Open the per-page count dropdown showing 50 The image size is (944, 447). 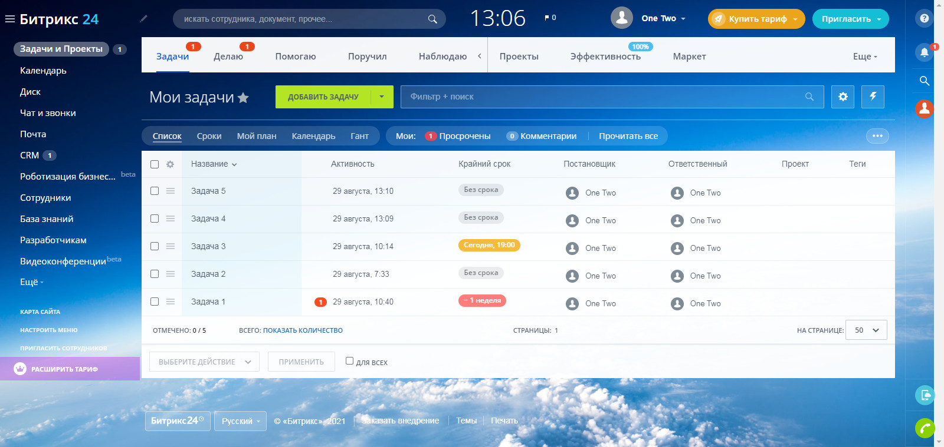866,330
